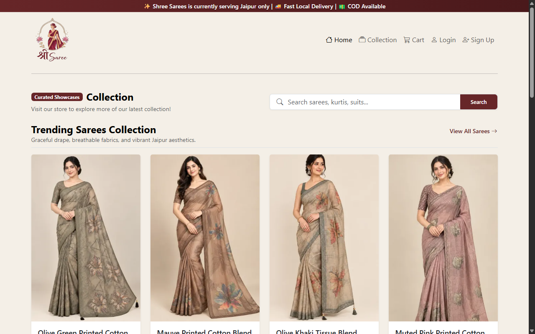The width and height of the screenshot is (535, 334).
Task: Follow the View All Sarees link
Action: (473, 131)
